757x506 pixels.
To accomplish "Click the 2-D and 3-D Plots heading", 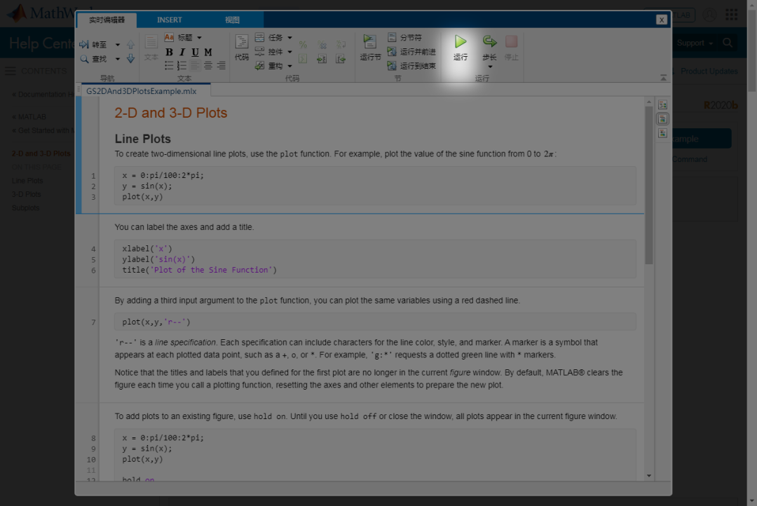I will [171, 113].
